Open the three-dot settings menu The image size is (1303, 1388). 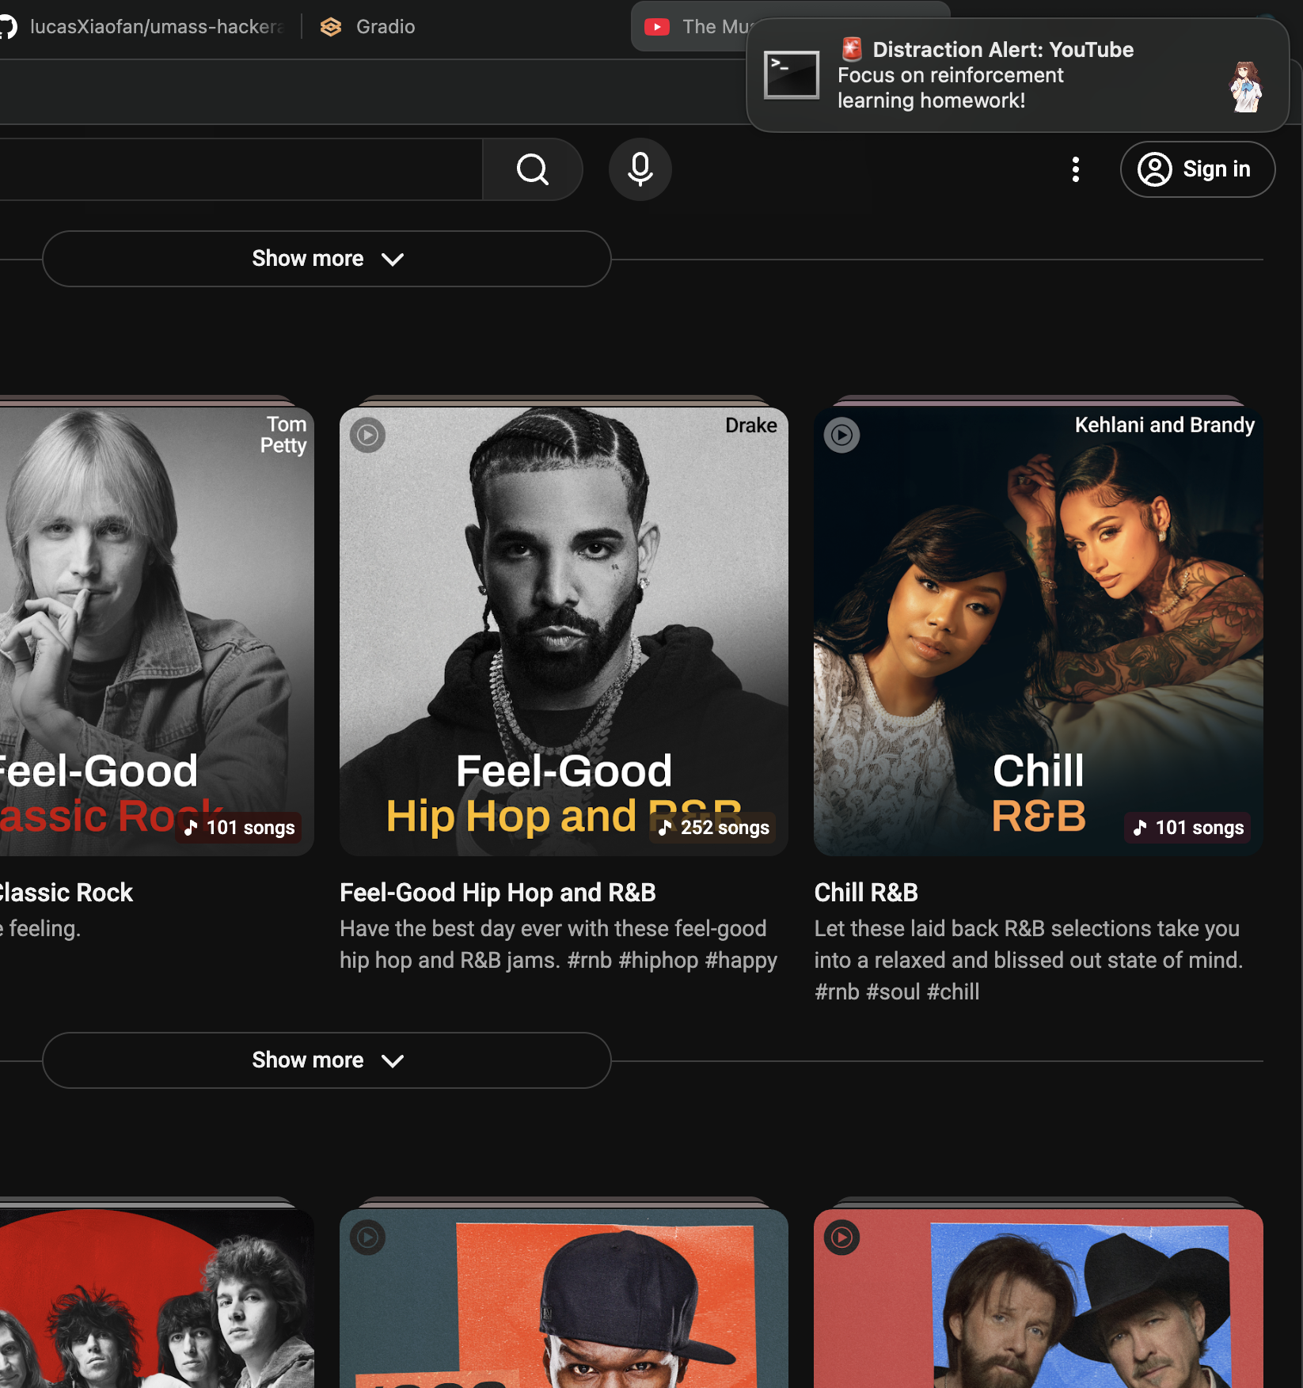coord(1075,169)
